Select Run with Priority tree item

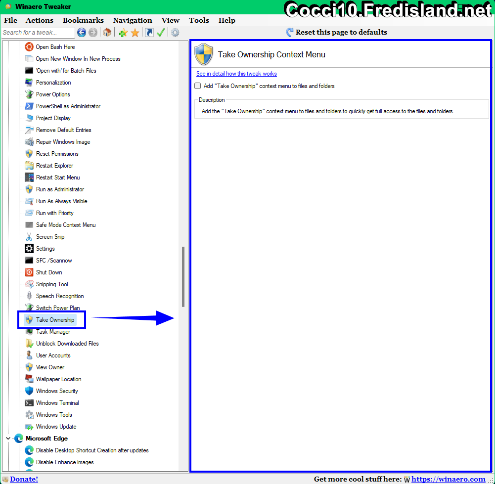coord(54,213)
